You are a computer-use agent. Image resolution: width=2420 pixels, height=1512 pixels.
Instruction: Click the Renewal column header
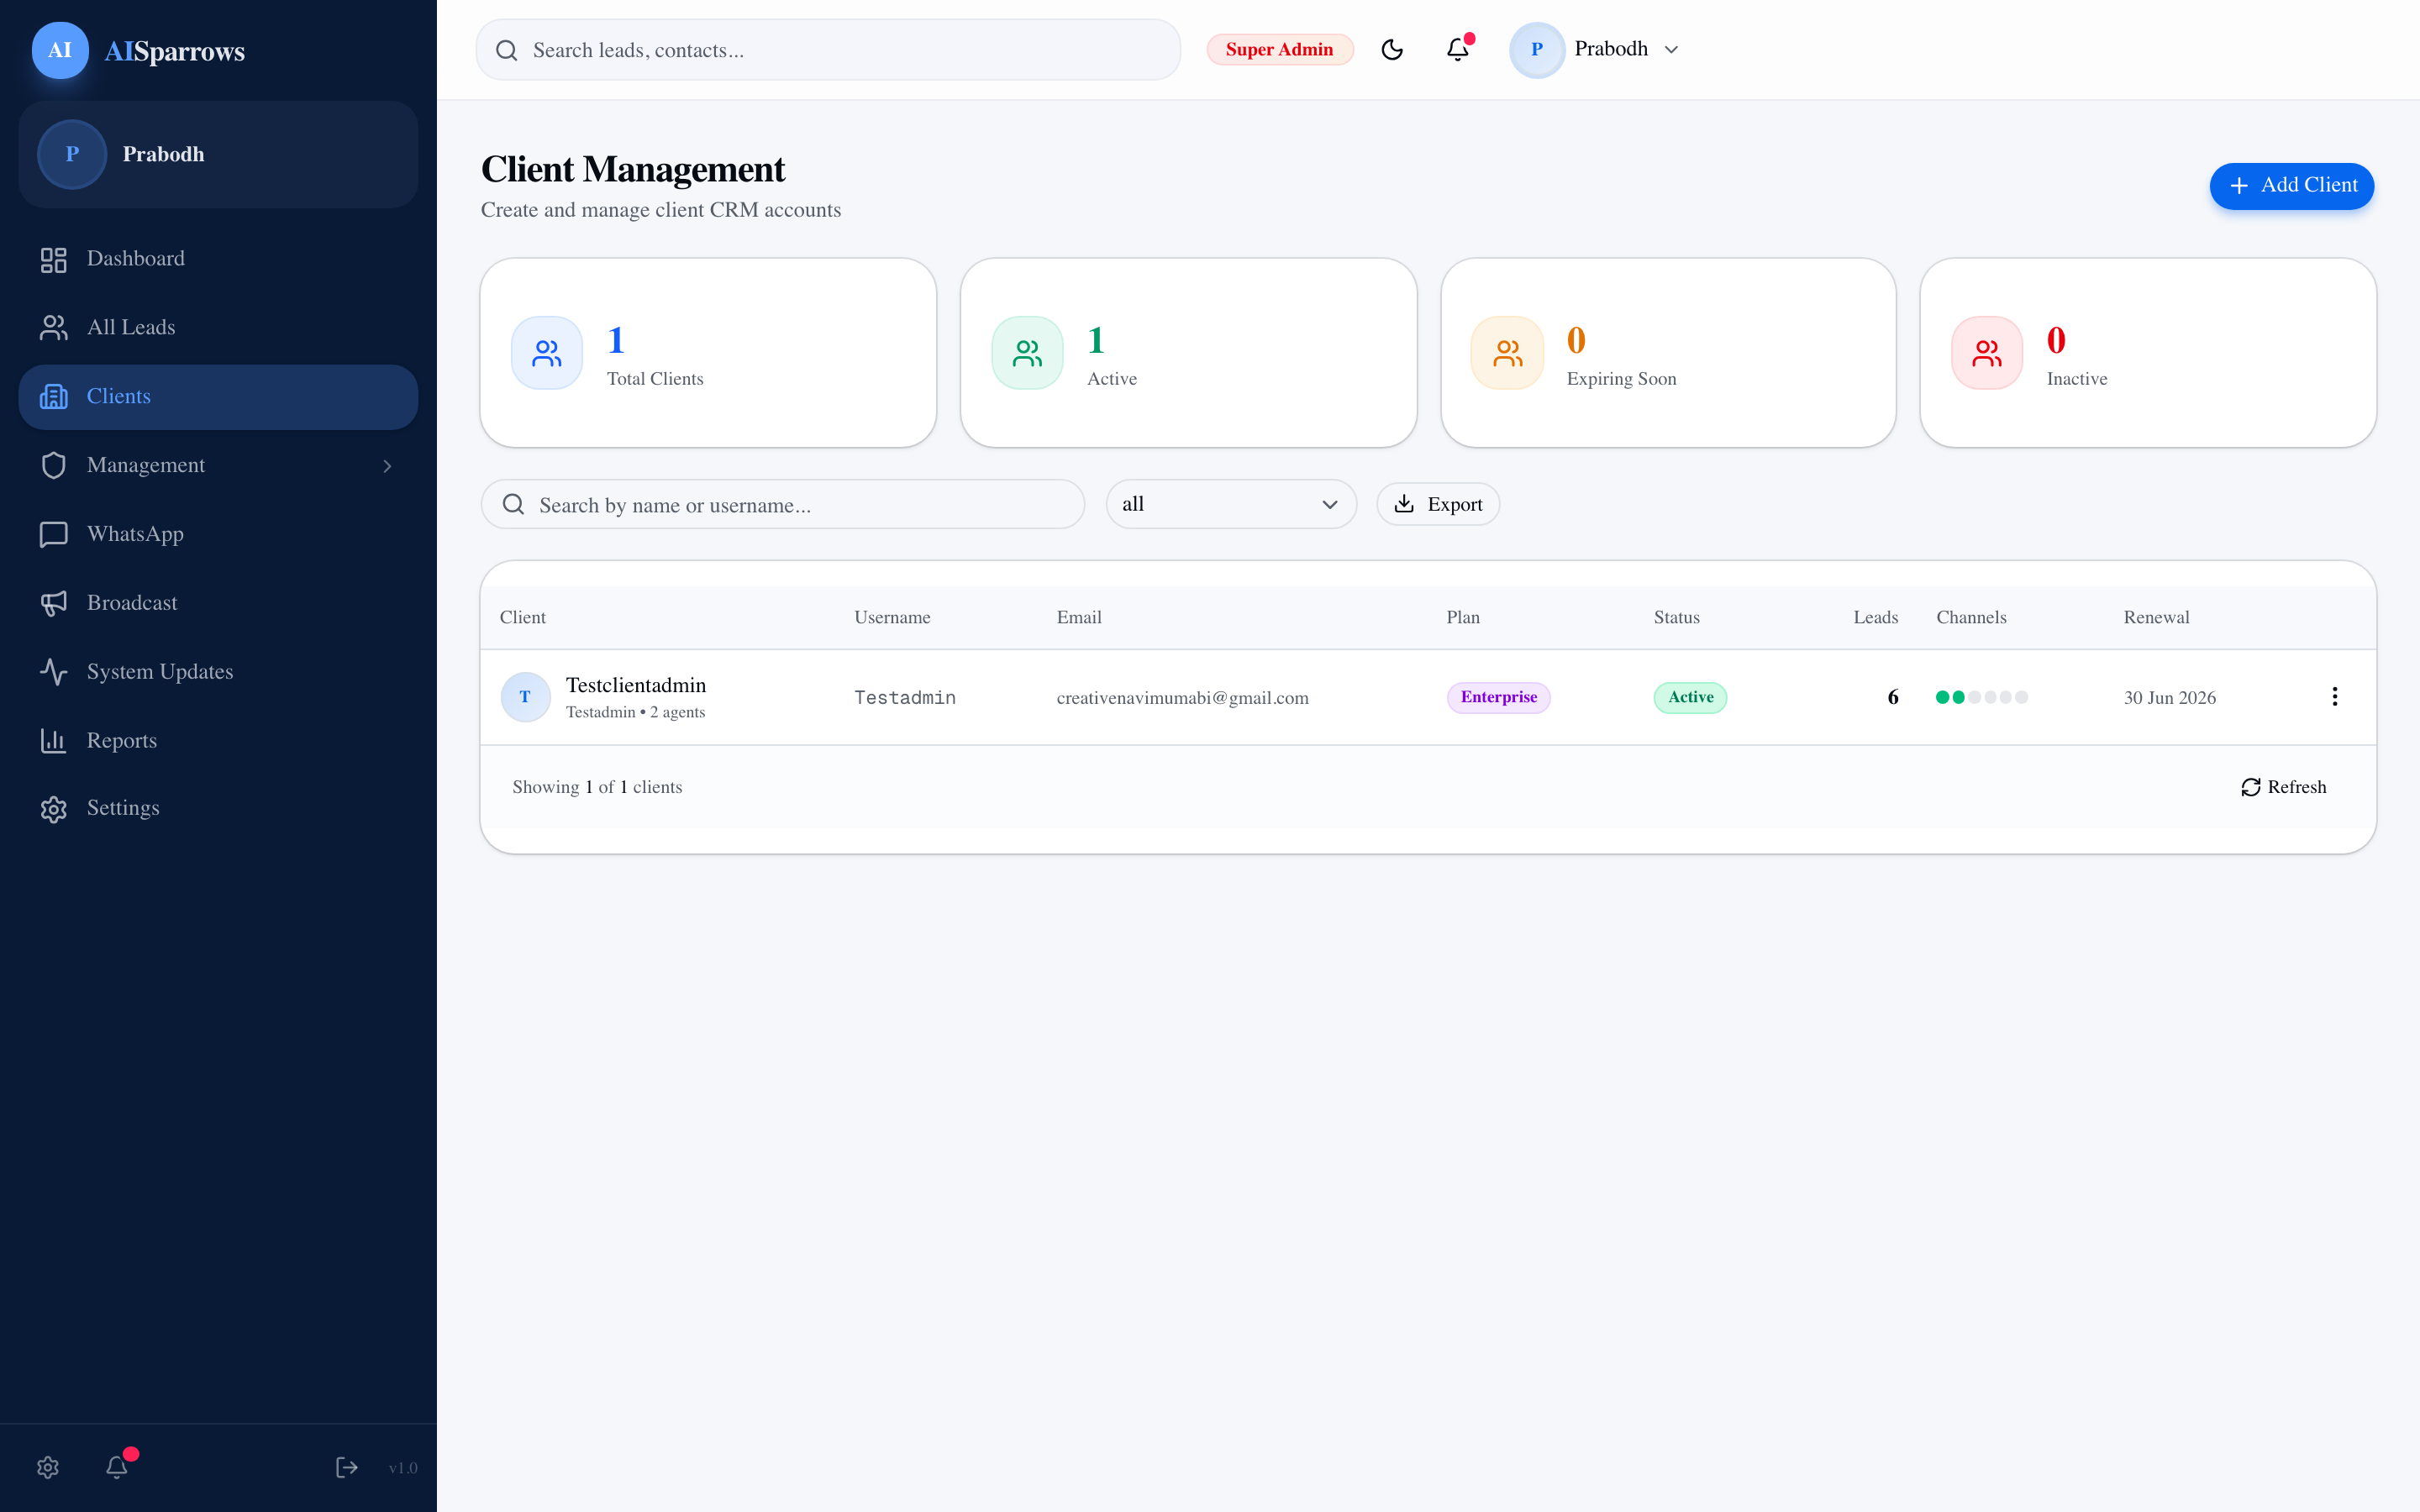click(x=2156, y=618)
